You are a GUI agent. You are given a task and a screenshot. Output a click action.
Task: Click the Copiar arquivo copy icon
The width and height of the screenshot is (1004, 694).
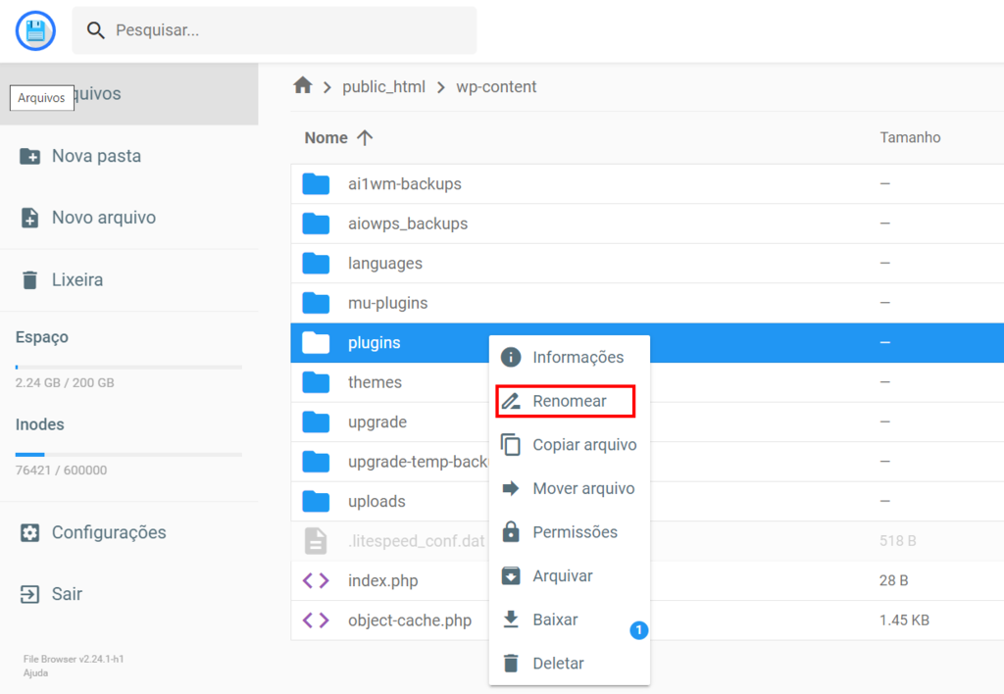click(511, 444)
